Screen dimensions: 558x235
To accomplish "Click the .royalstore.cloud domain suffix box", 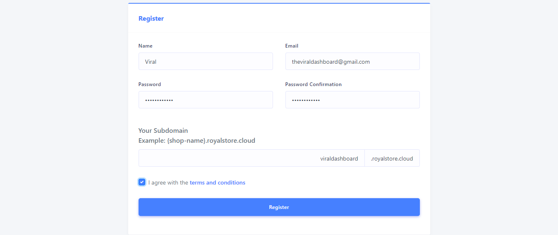I will [392, 158].
